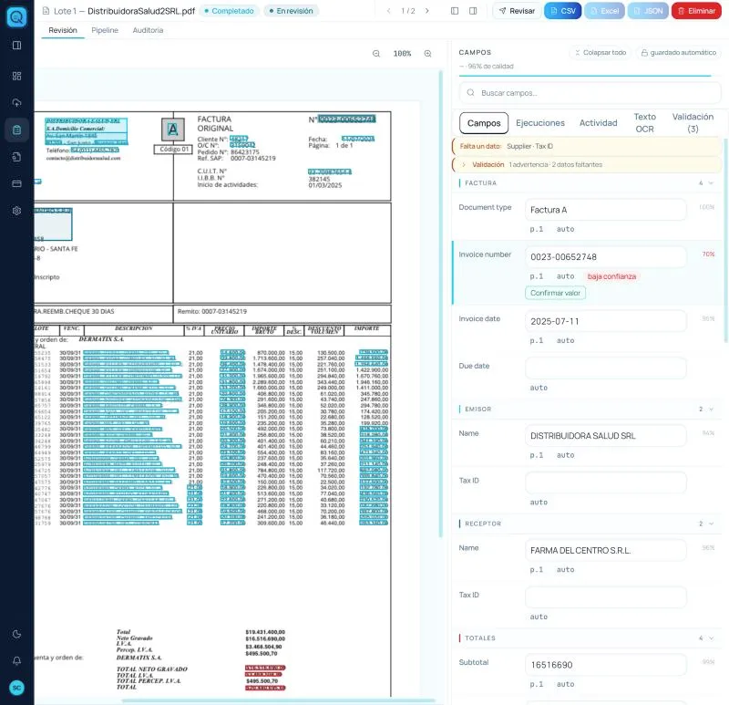Toggle the left panel layout view
The image size is (729, 705).
pos(455,11)
